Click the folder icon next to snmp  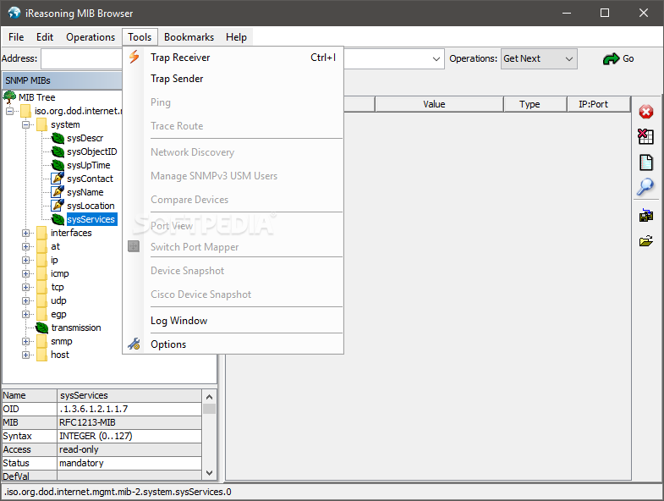pos(41,341)
